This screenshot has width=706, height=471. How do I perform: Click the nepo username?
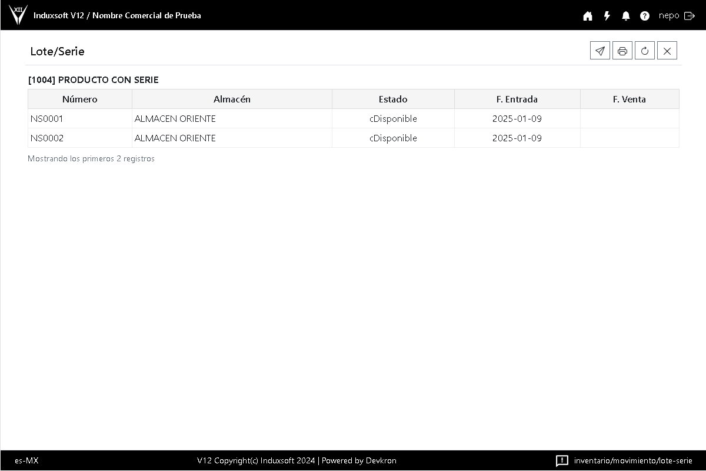pos(669,16)
